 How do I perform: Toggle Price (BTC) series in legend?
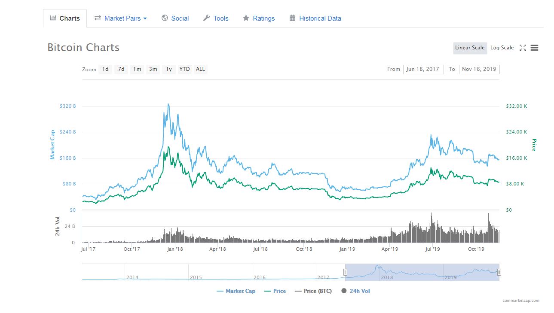coord(313,291)
